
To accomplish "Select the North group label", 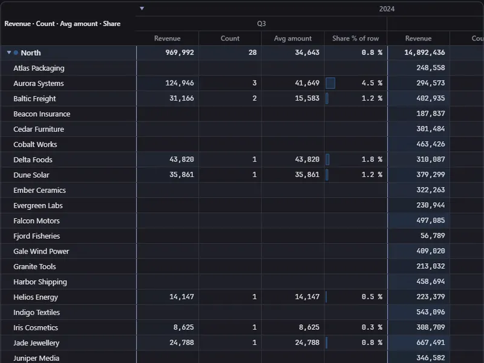I will pyautogui.click(x=31, y=53).
